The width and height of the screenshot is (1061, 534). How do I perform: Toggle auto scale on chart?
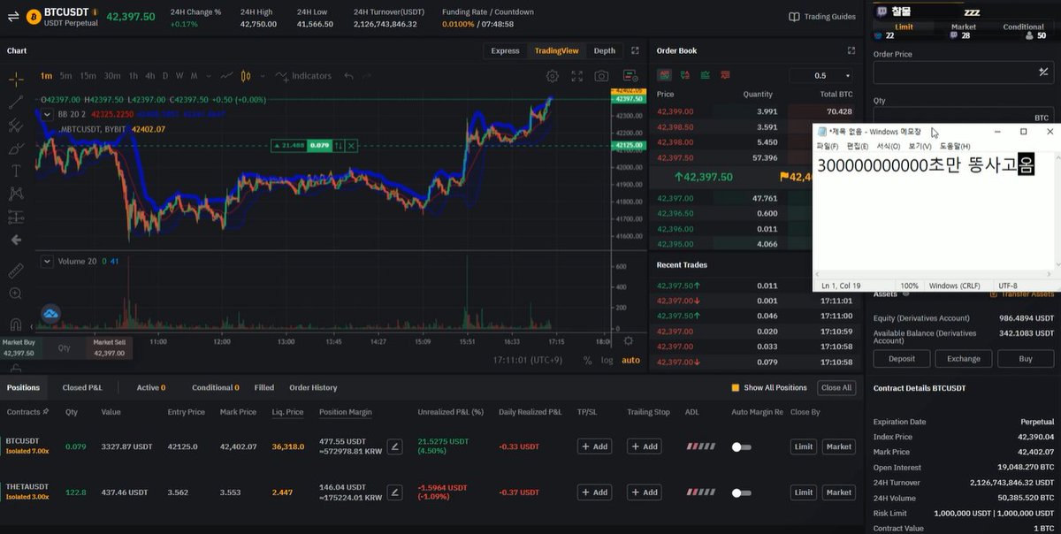[x=630, y=360]
